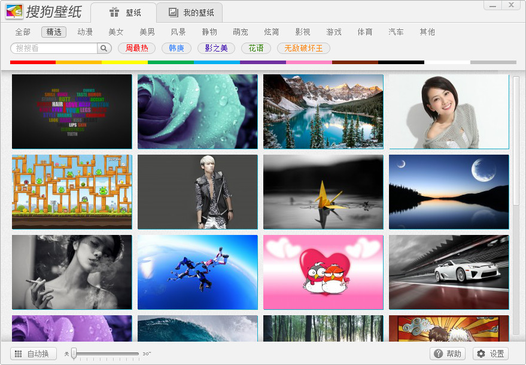This screenshot has height=365, width=526.
Task: Open the 风景 category
Action: [x=178, y=32]
